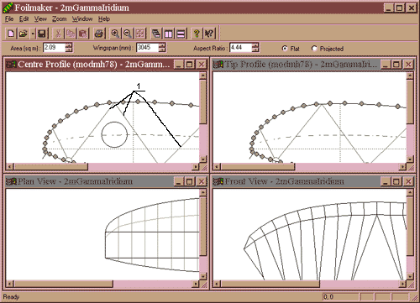Expand the dropdown arrow beside the Open icon
This screenshot has width=420, height=303.
[x=33, y=34]
